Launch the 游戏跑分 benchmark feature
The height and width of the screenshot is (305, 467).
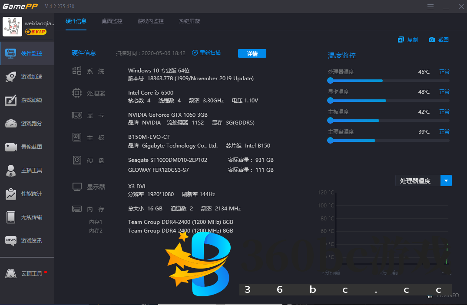27,124
